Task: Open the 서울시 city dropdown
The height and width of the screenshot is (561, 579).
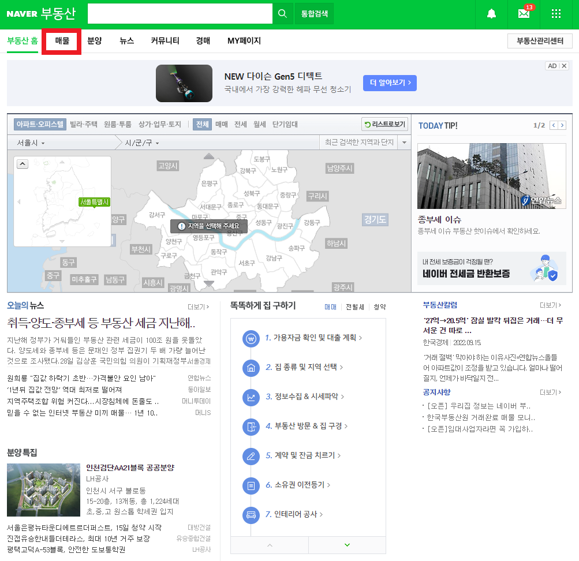Action: click(x=31, y=143)
